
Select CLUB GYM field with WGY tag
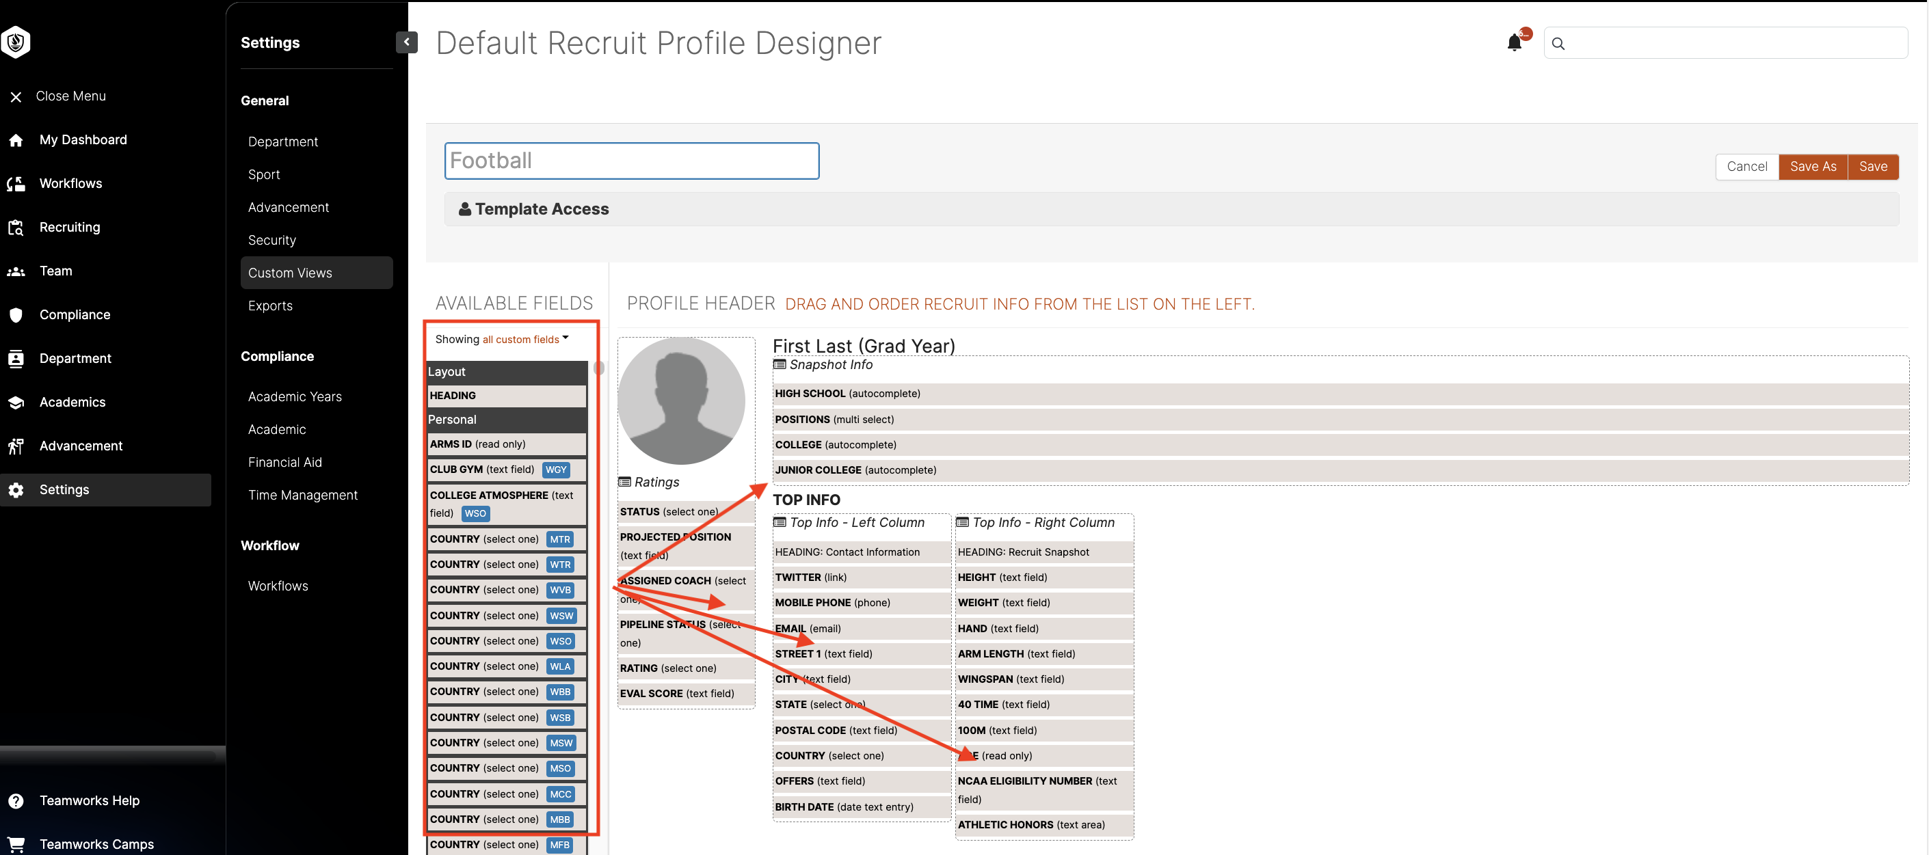click(x=506, y=470)
